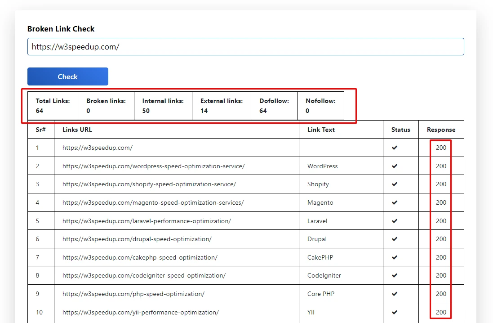This screenshot has width=493, height=323.
Task: Click the codeigniter-speed-optimization URL
Action: point(144,275)
